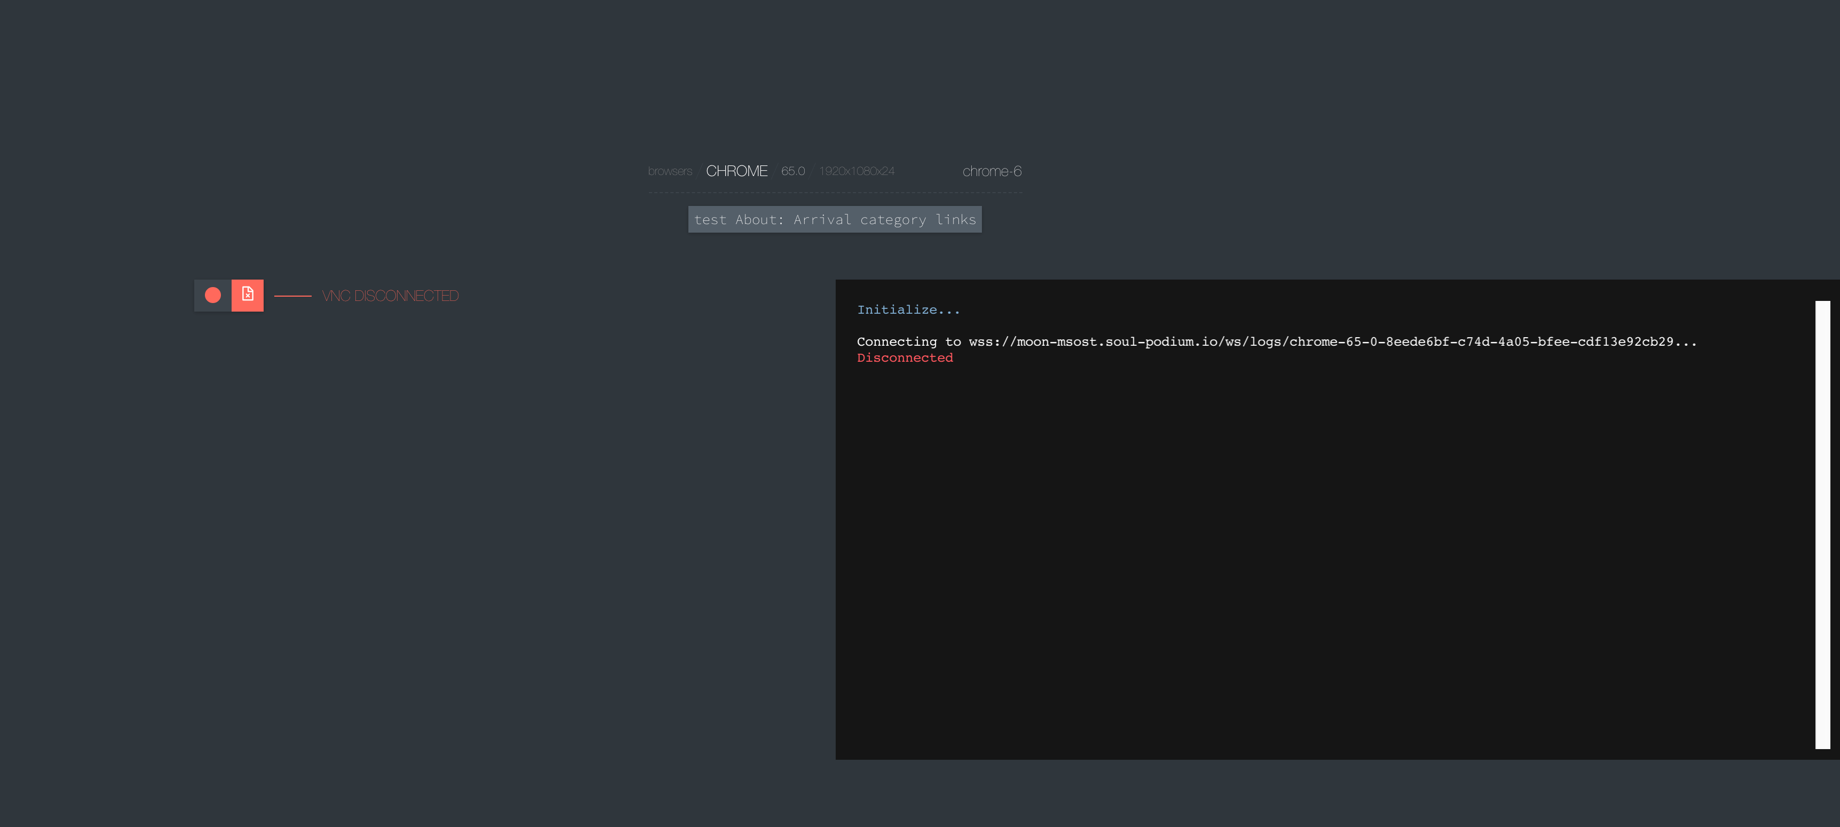Viewport: 1840px width, 827px height.
Task: Click the chrome-6 session name
Action: click(992, 171)
